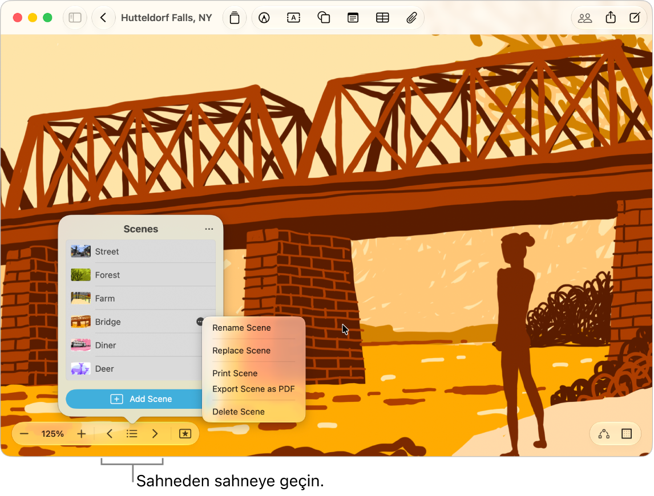Choose Replace Scene from the menu
The height and width of the screenshot is (496, 654).
[253, 351]
